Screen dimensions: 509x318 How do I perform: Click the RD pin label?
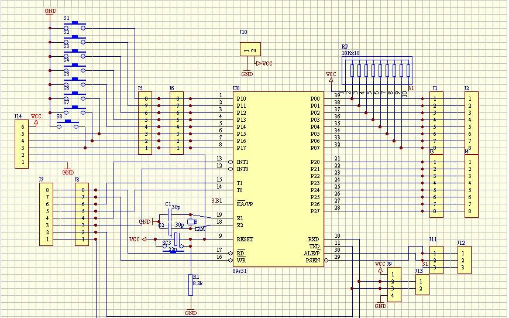[240, 253]
